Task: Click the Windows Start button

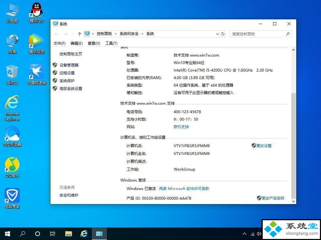Action: pyautogui.click(x=8, y=234)
